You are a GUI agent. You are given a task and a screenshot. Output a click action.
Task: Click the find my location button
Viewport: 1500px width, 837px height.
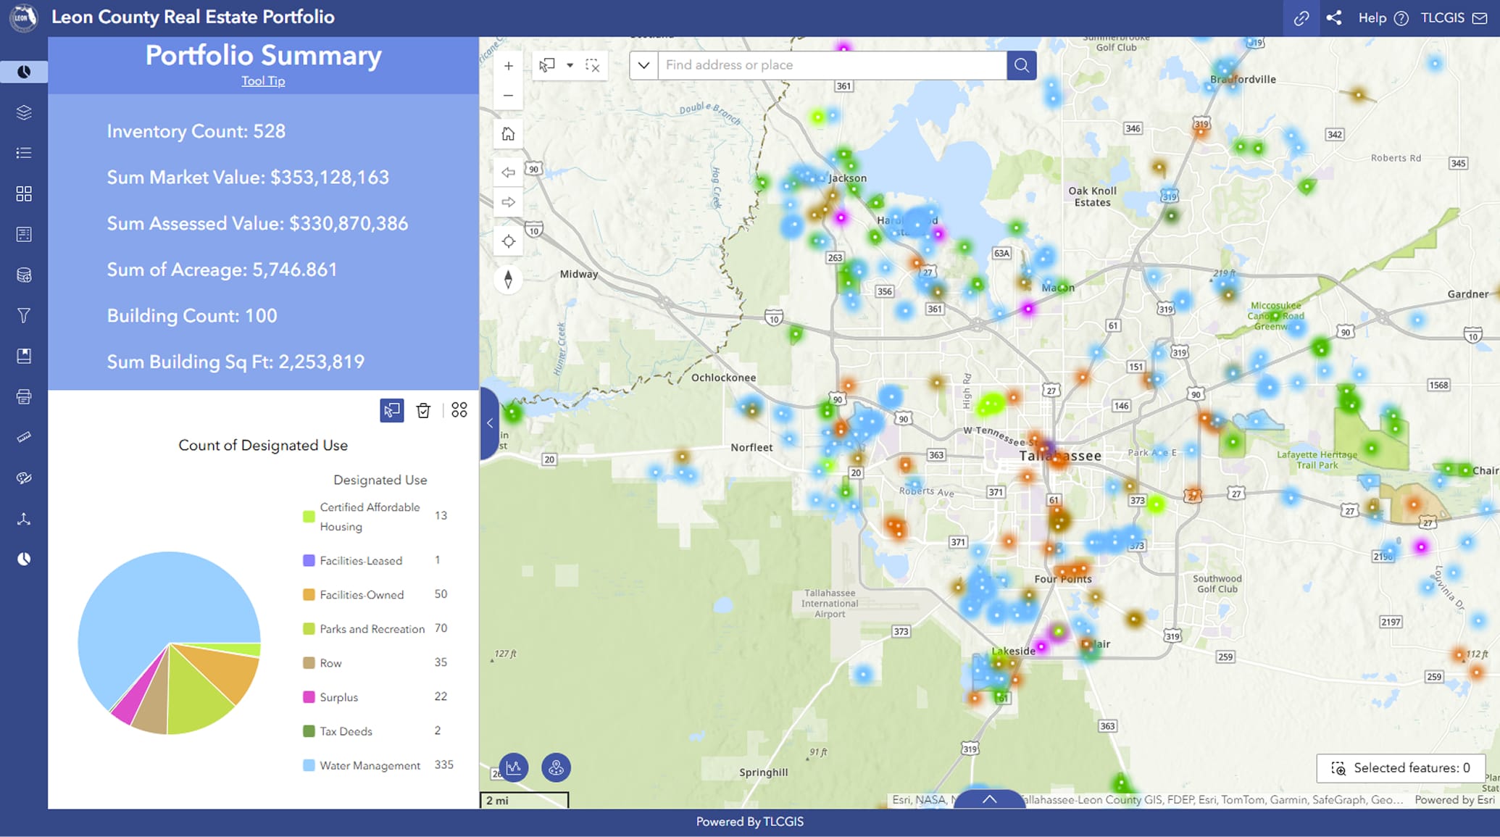[508, 241]
